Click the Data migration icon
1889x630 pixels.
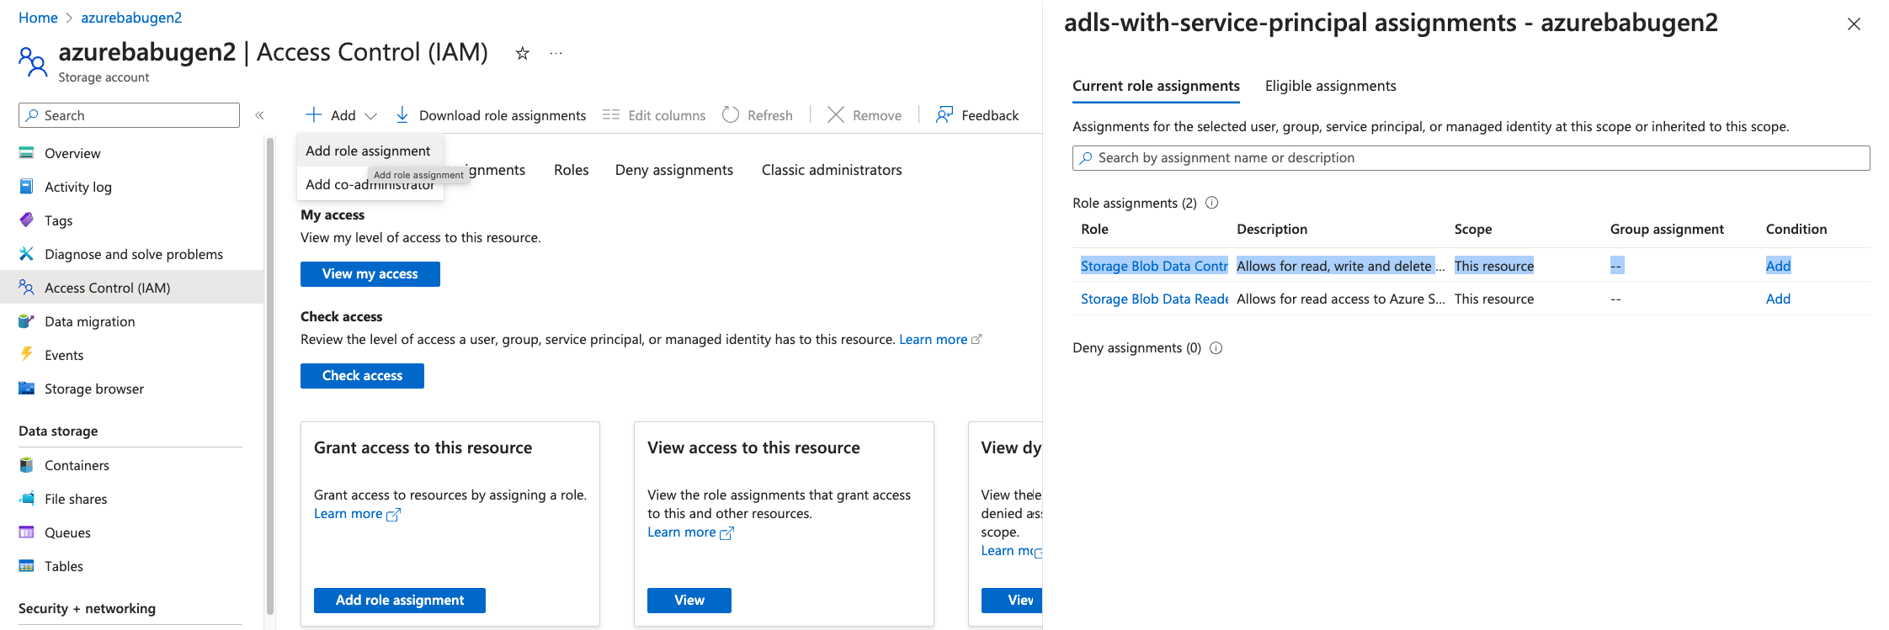pyautogui.click(x=26, y=321)
